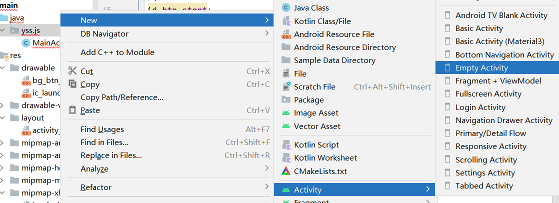Click Find in Files menu entry
Screen dimensions: 559x203
104,142
